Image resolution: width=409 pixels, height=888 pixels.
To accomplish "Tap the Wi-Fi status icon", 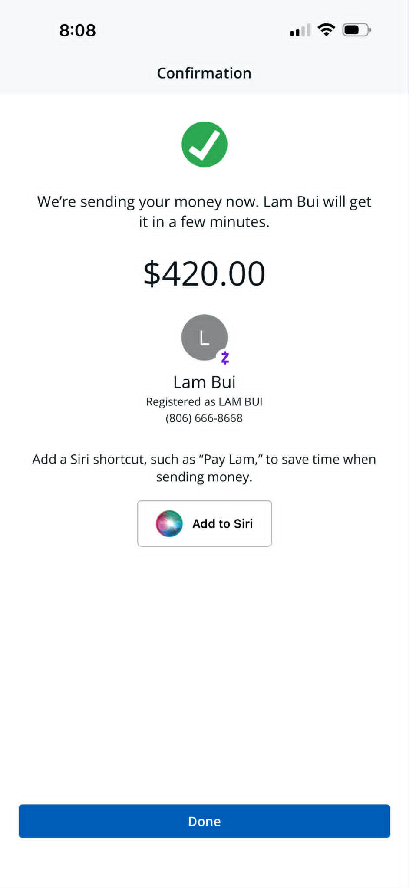I will click(326, 30).
